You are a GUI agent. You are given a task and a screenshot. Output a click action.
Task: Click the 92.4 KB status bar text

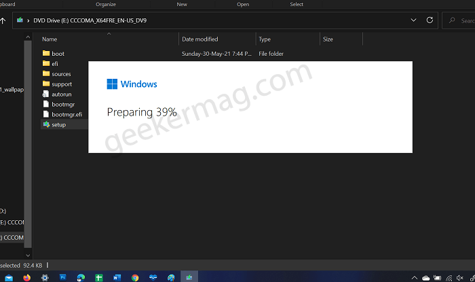[x=33, y=265]
